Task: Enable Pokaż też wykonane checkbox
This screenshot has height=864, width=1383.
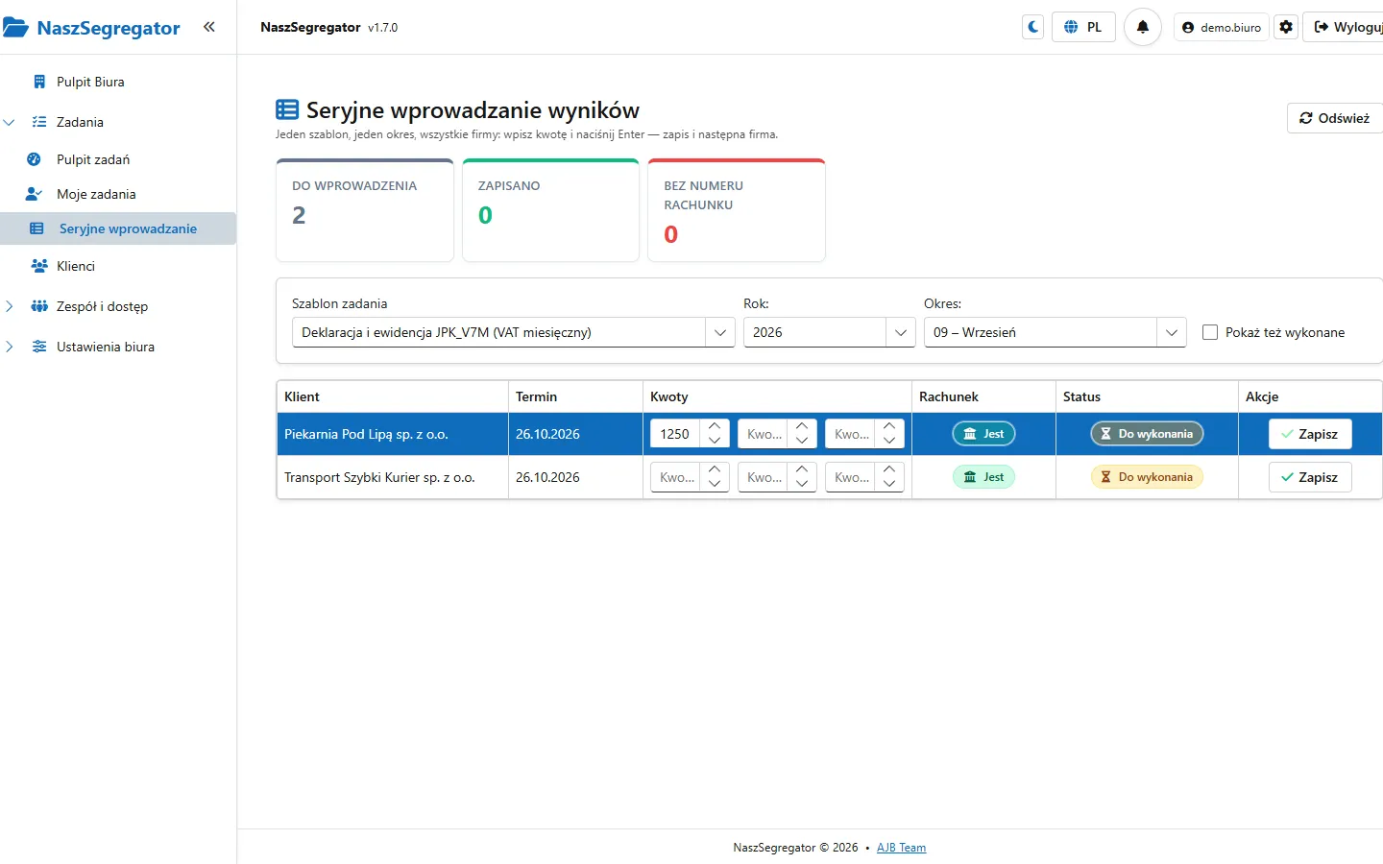Action: (1210, 332)
